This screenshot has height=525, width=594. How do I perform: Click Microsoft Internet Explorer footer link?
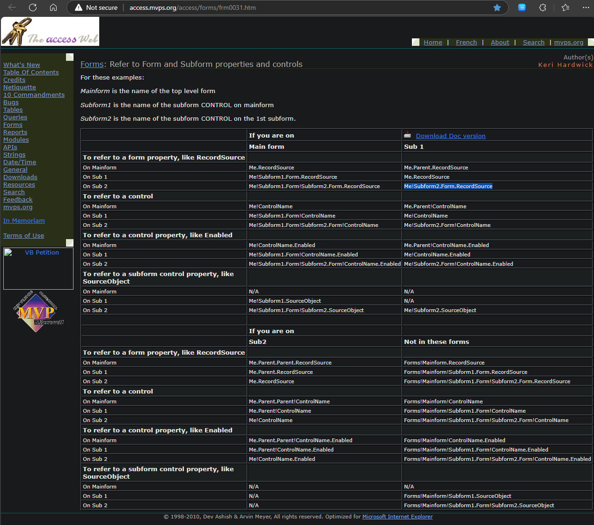pos(397,517)
